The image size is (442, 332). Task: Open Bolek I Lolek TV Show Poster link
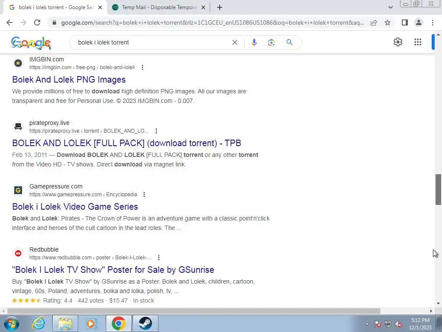tap(113, 270)
